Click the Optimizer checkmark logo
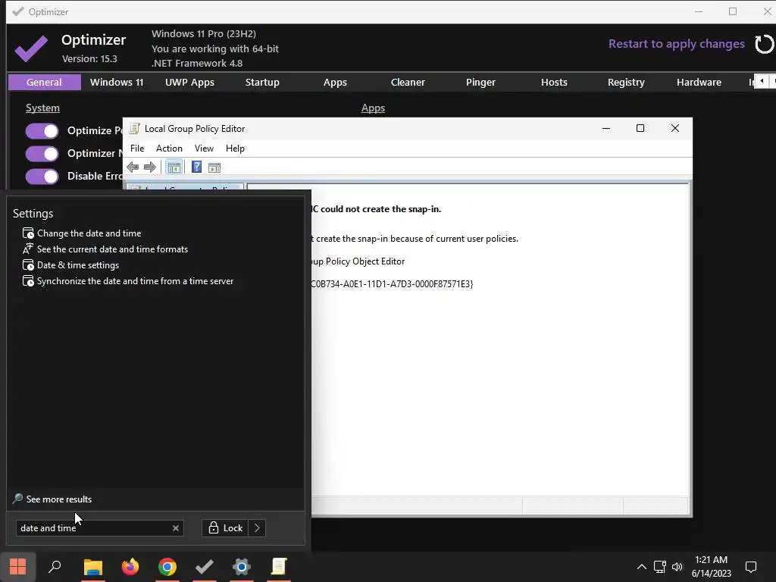The height and width of the screenshot is (582, 776). click(30, 48)
